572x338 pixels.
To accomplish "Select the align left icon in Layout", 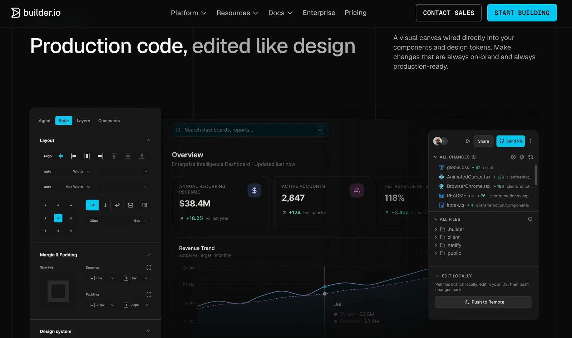I will click(x=74, y=156).
